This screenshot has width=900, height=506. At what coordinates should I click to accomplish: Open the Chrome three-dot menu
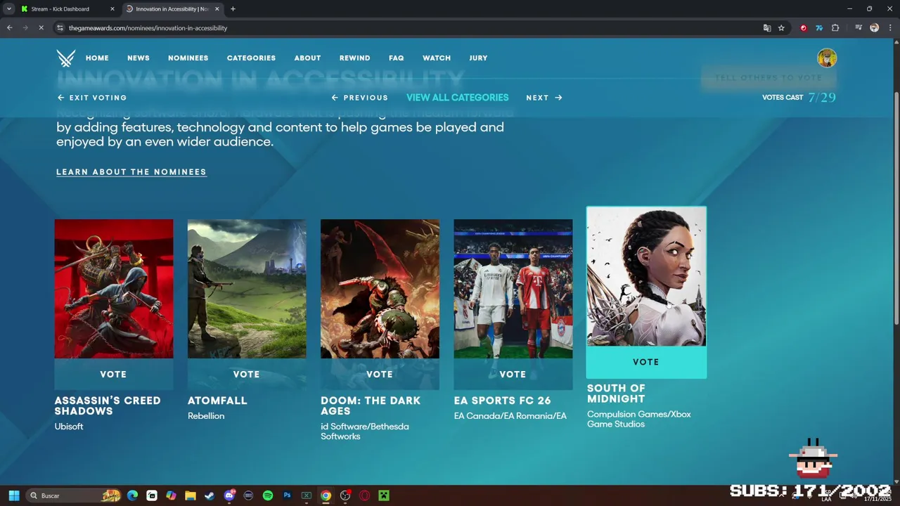tap(889, 28)
